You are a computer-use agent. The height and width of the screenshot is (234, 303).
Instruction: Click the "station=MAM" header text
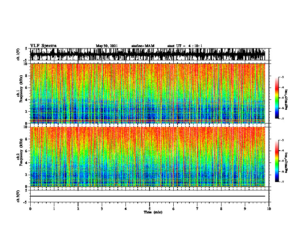(143, 46)
